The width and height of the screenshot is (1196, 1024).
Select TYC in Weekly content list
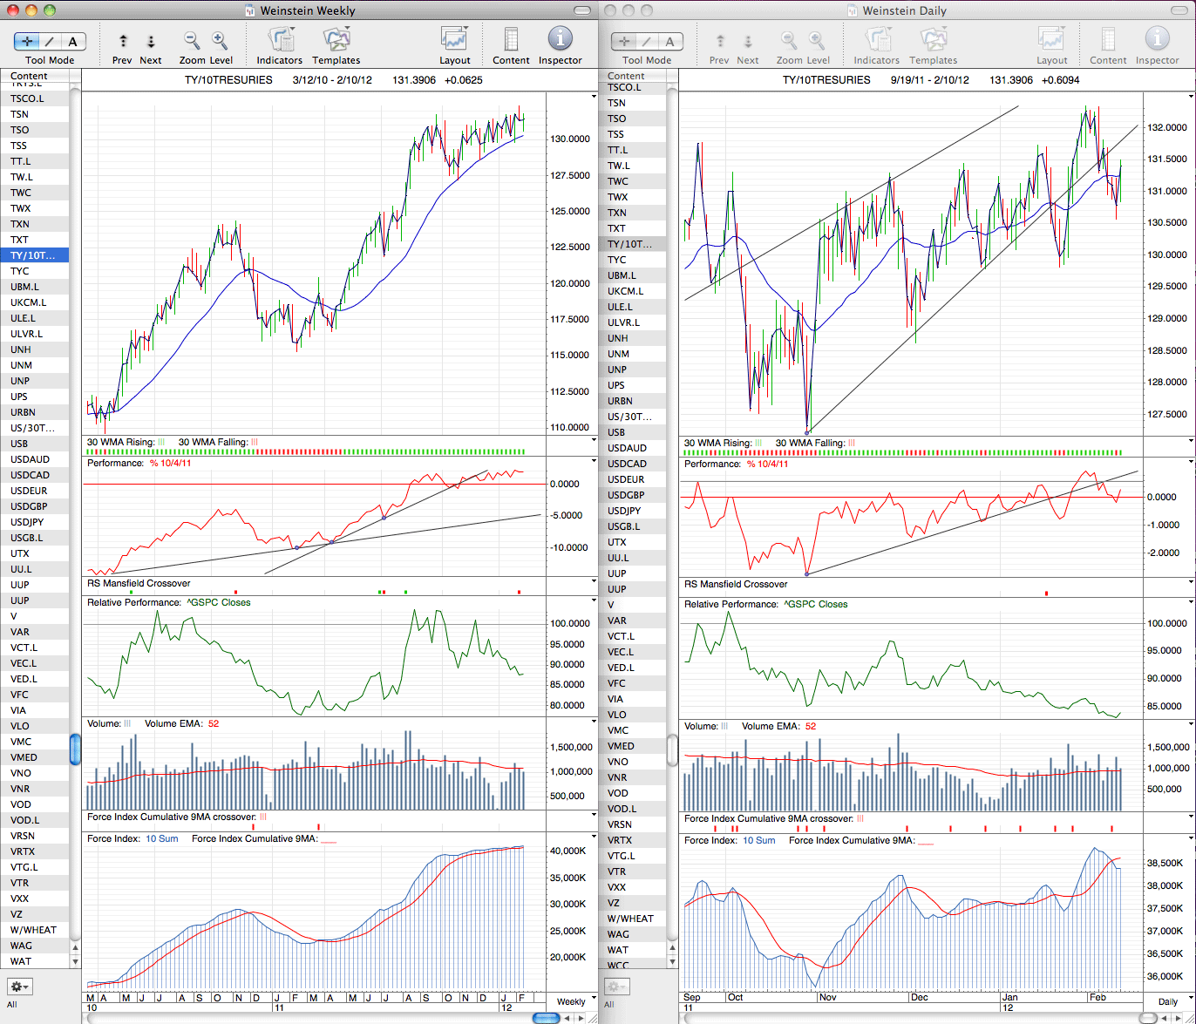pyautogui.click(x=35, y=271)
